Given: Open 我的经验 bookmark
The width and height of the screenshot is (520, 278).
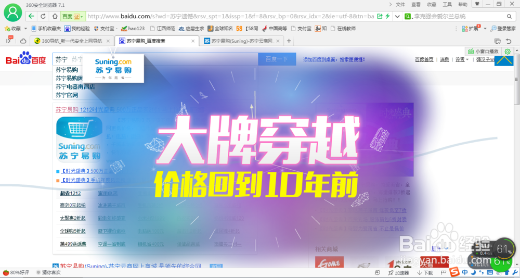Looking at the screenshot, I should (77, 29).
